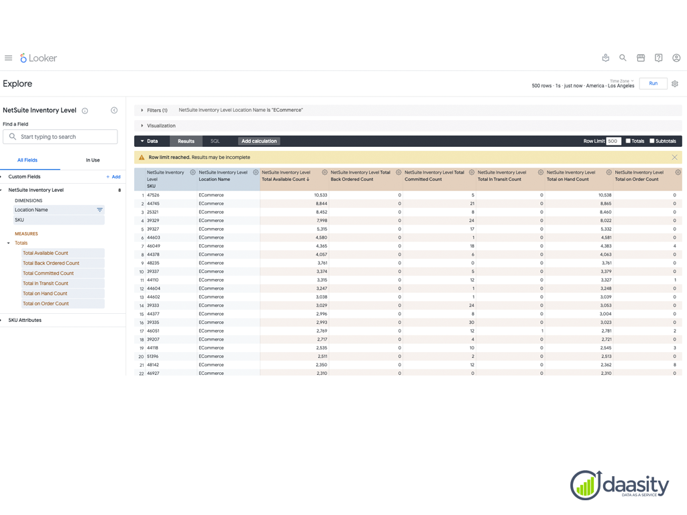Screen dimensions: 687x515
Task: Expand the Visualization section
Action: 142,125
